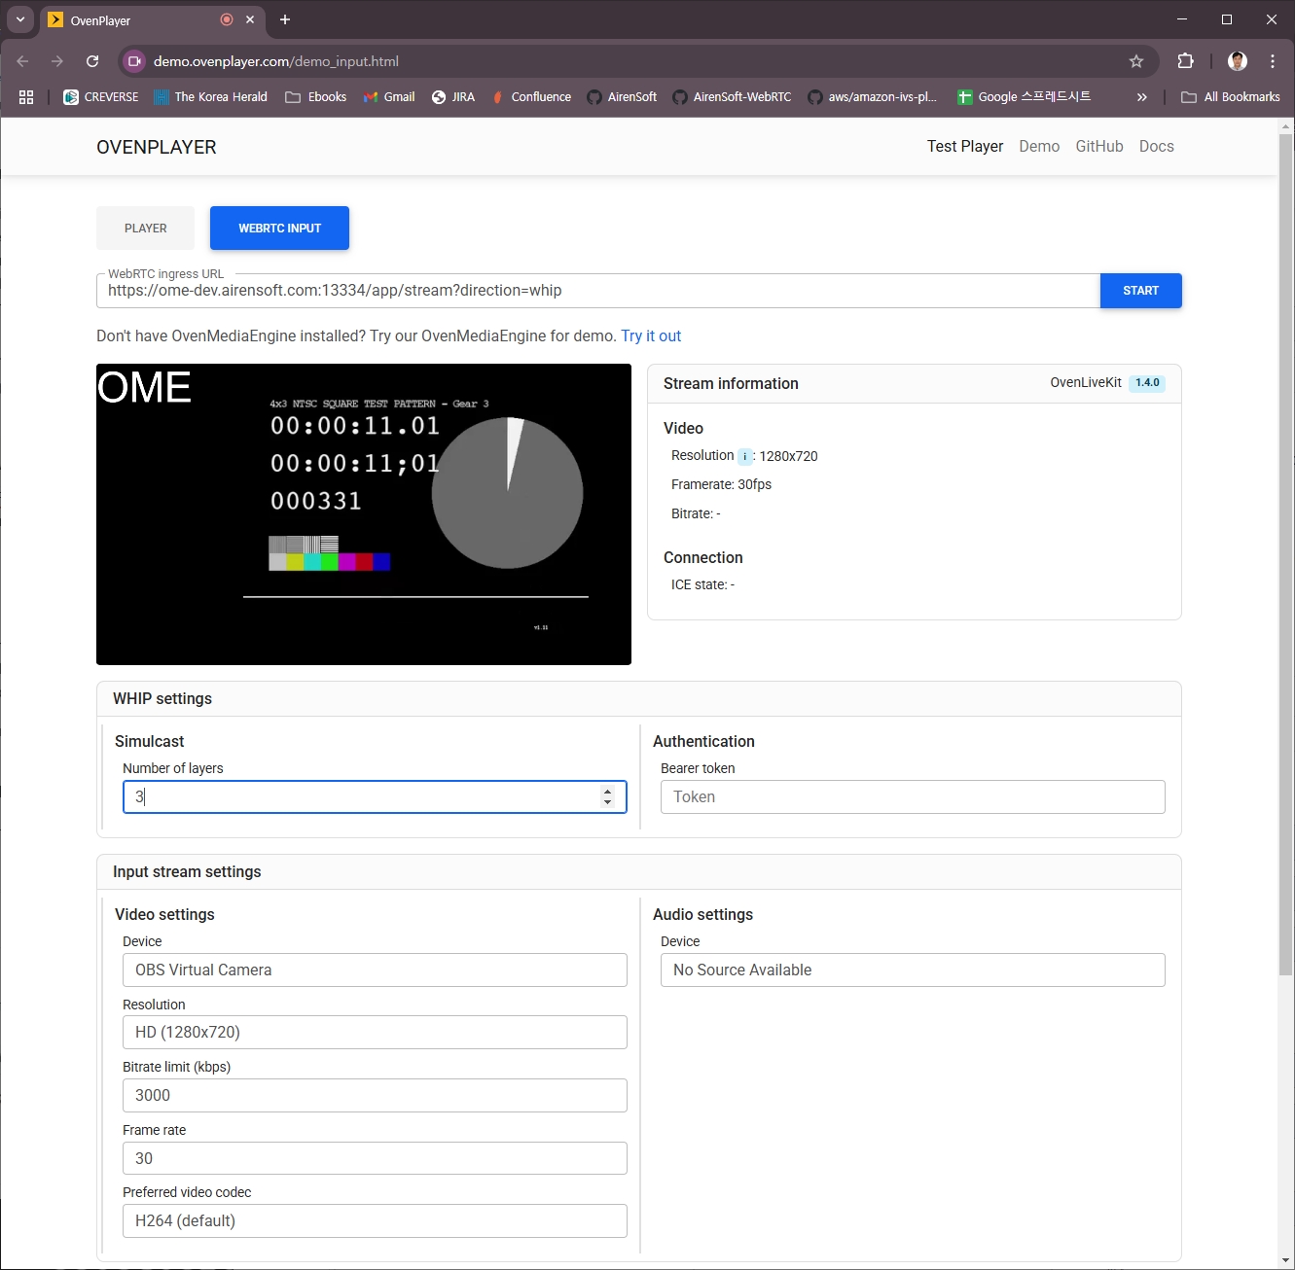Viewport: 1295px width, 1270px height.
Task: Follow the Try it out link
Action: pyautogui.click(x=651, y=335)
